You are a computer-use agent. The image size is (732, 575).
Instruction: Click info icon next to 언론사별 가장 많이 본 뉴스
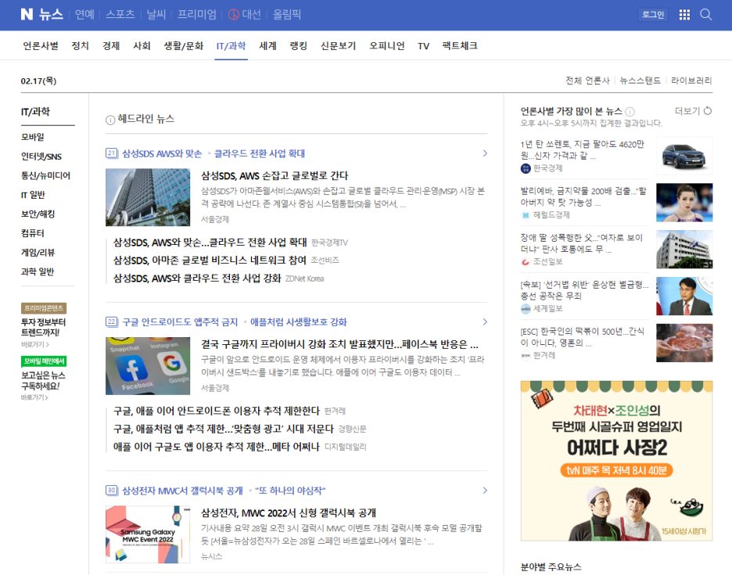(630, 112)
